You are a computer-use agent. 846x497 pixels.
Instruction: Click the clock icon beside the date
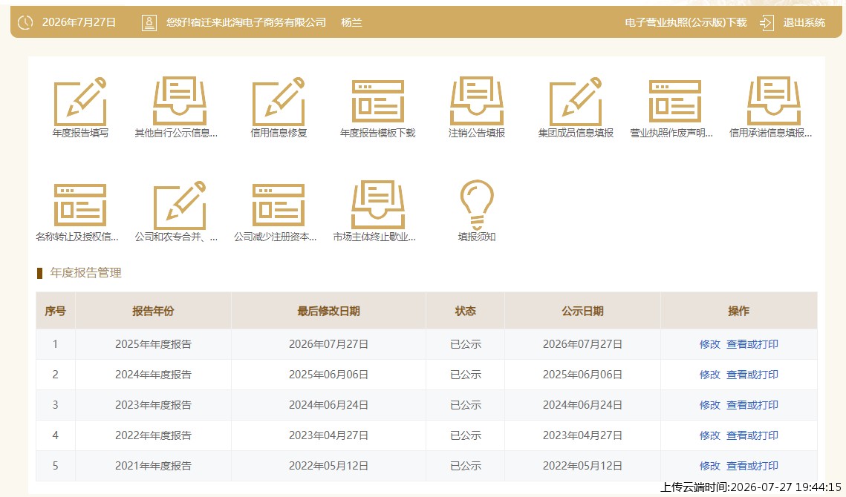tap(25, 23)
